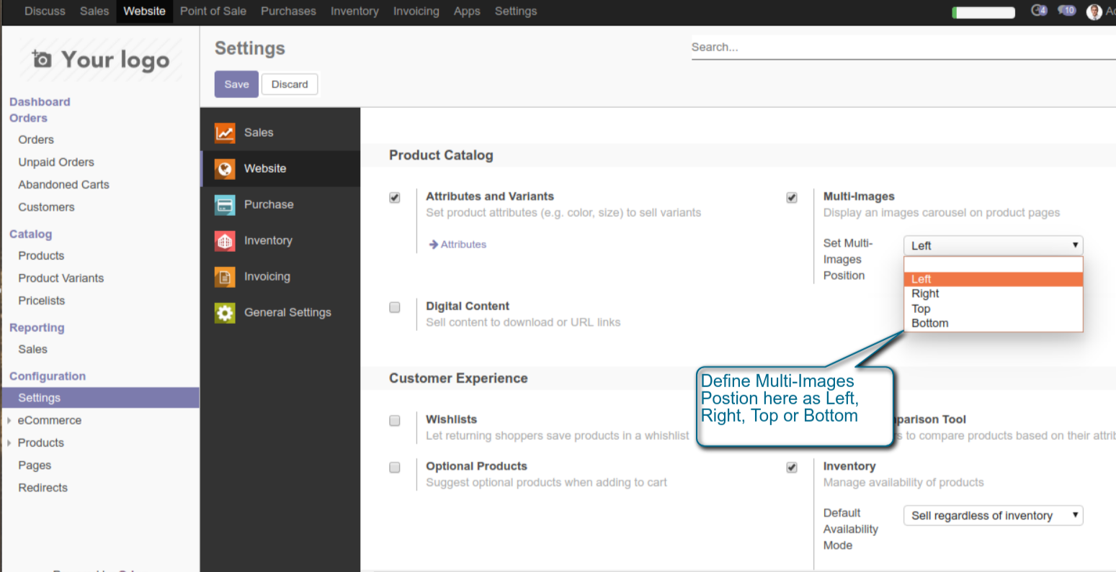Click the Catalog section heading

coord(30,234)
